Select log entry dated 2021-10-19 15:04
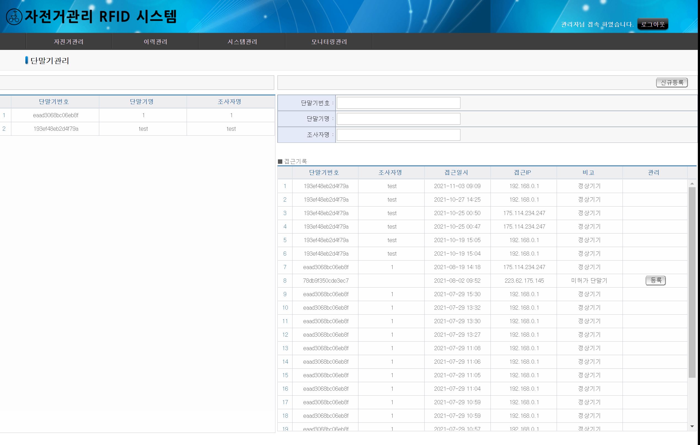This screenshot has width=700, height=445. pyautogui.click(x=482, y=254)
